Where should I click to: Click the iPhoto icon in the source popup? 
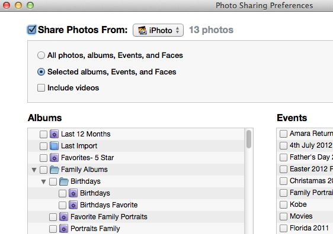[142, 30]
